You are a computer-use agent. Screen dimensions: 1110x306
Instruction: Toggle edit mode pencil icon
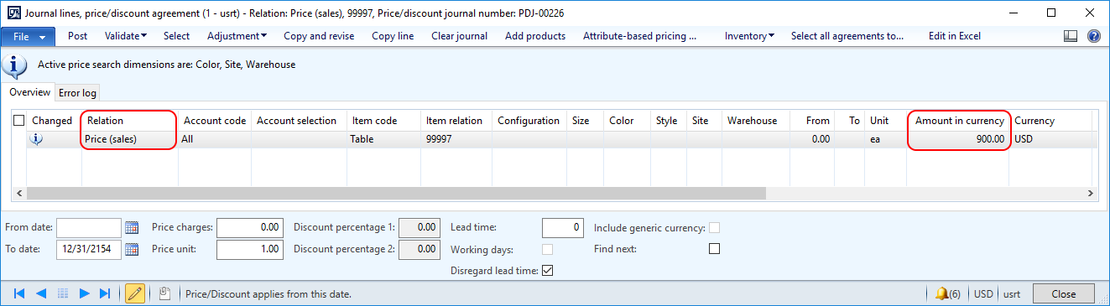click(134, 293)
